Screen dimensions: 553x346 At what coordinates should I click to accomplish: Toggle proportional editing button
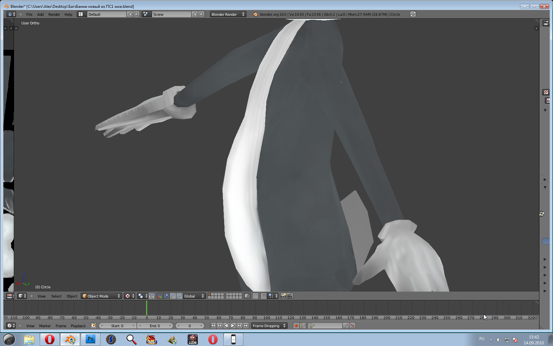(x=255, y=296)
